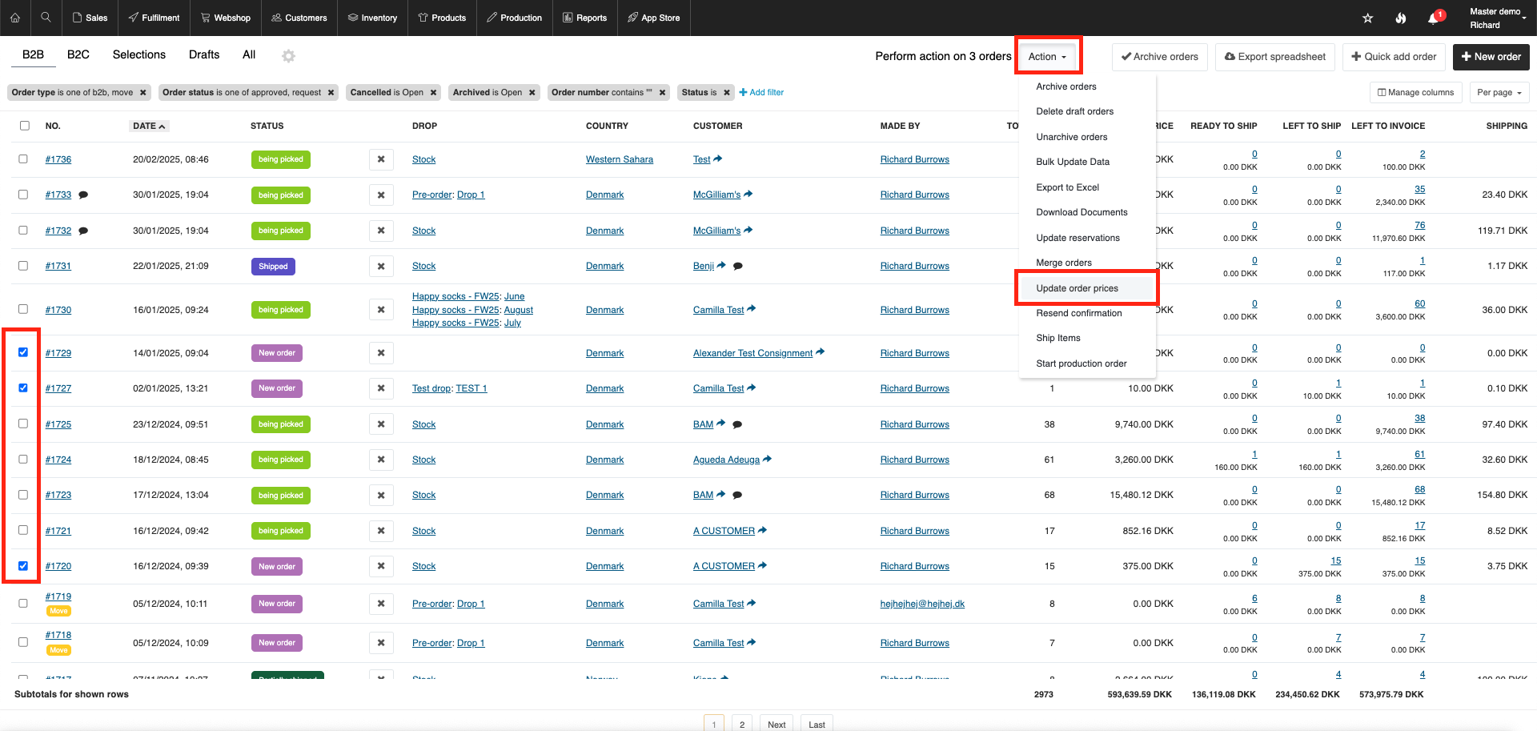The height and width of the screenshot is (731, 1537).
Task: Click the arrow icon next to customer Benji
Action: 721,265
